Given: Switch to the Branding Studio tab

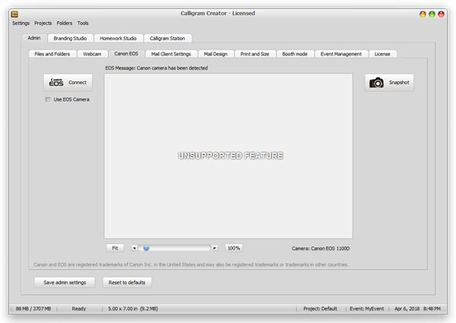Looking at the screenshot, I should pyautogui.click(x=69, y=38).
